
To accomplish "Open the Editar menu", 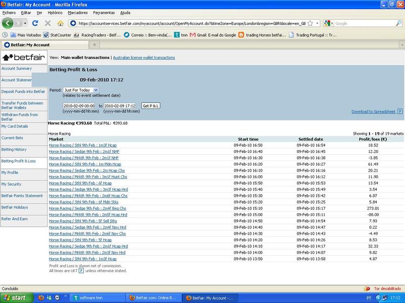I will pyautogui.click(x=26, y=13).
